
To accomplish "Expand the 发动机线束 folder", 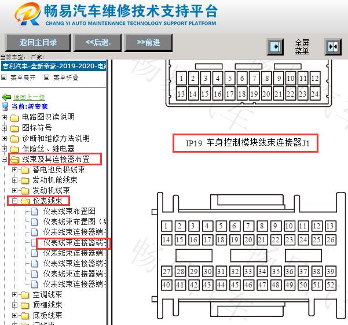I will 14,190.
